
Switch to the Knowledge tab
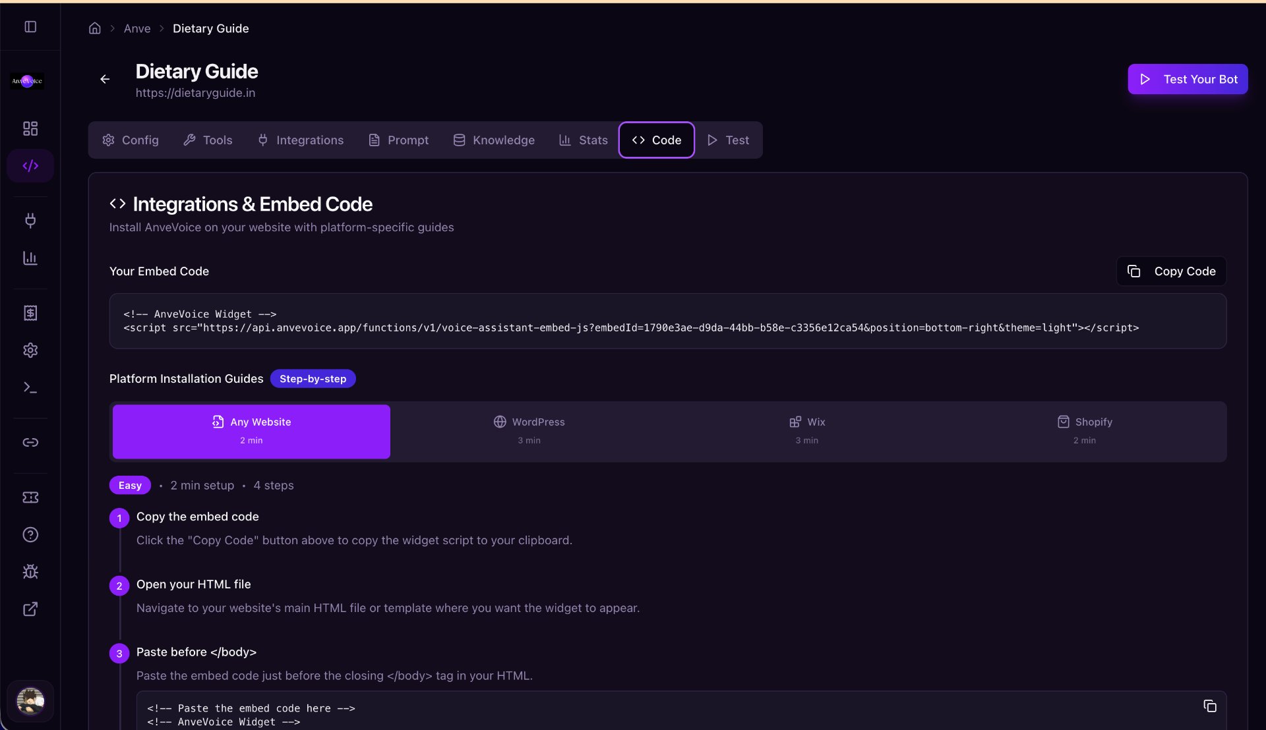click(x=494, y=140)
